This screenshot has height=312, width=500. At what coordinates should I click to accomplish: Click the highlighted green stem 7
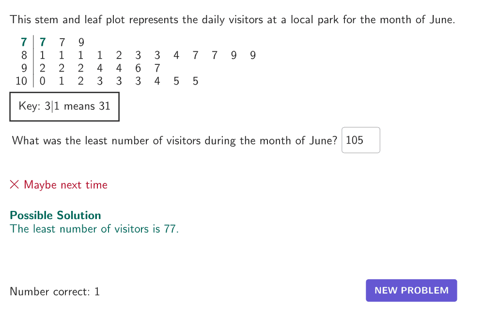(24, 43)
